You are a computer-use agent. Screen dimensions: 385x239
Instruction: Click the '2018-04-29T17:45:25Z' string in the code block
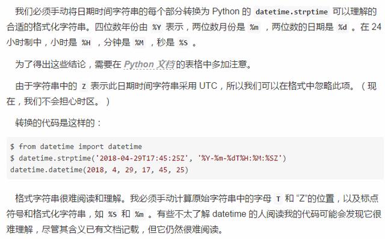(x=142, y=158)
